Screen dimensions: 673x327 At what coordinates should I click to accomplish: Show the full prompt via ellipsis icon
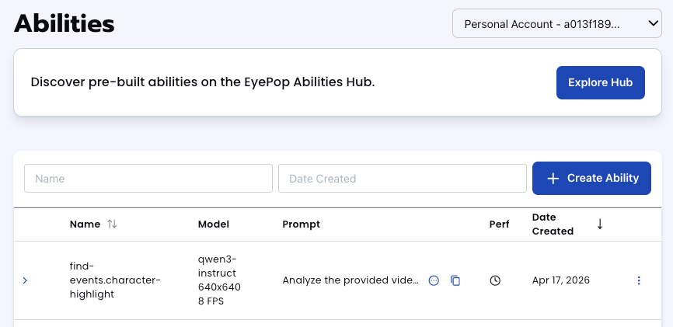tap(434, 280)
